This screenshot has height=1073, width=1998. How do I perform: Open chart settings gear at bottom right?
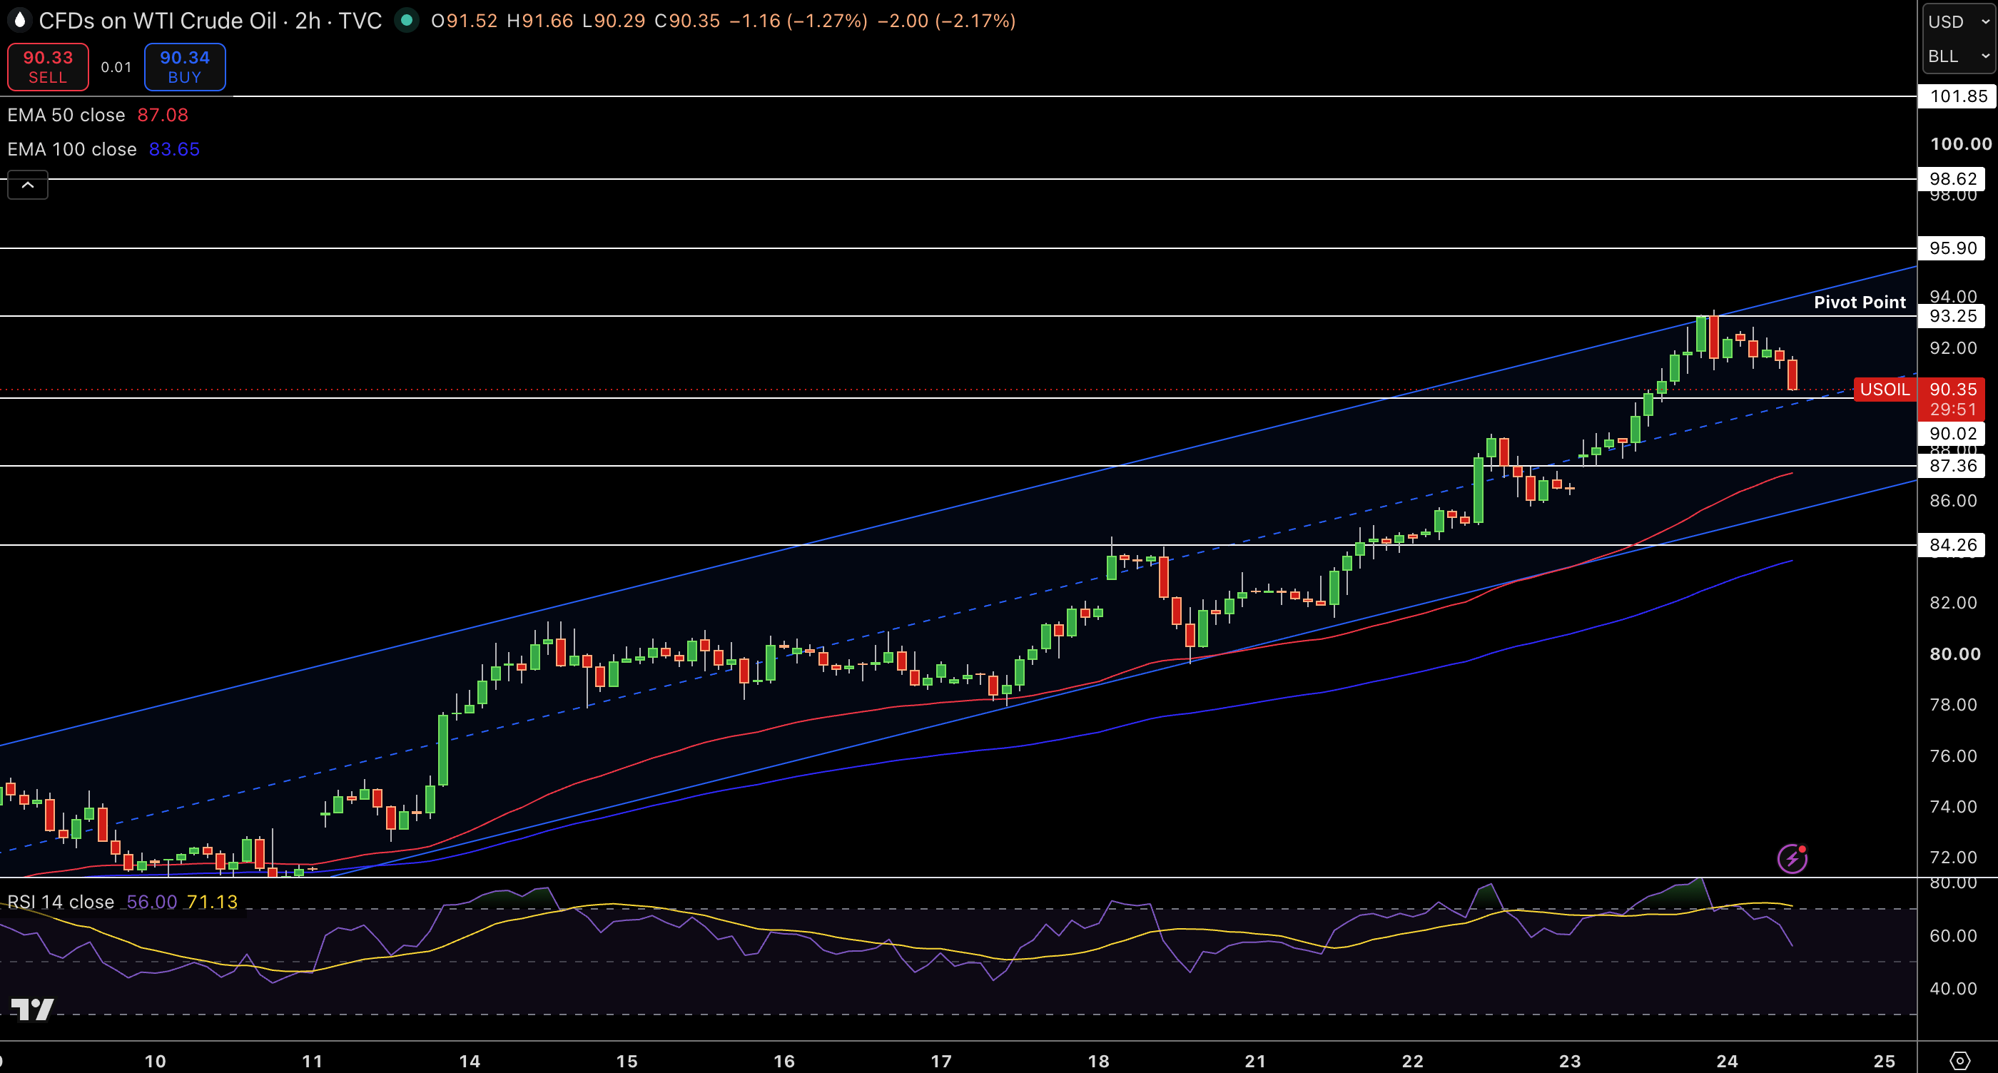[x=1960, y=1061]
